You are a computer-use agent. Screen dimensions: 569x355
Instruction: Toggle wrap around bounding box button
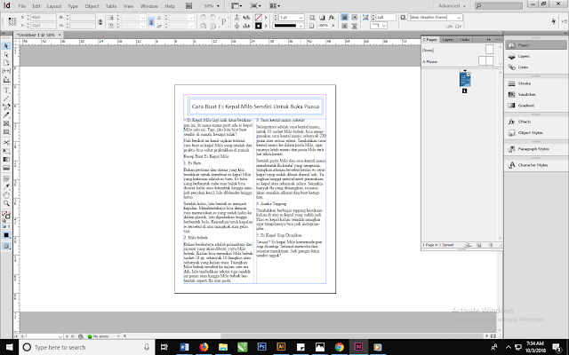tap(355, 17)
